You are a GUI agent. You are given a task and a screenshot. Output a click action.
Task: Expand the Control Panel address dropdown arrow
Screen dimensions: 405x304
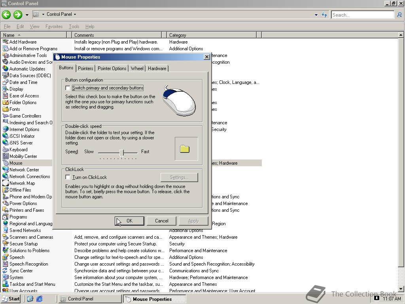coord(75,14)
